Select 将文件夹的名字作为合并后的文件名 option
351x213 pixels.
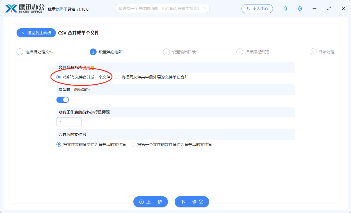pos(58,144)
